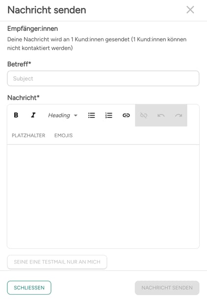The width and height of the screenshot is (207, 300).
Task: Toggle bold text formatting
Action: (x=16, y=115)
